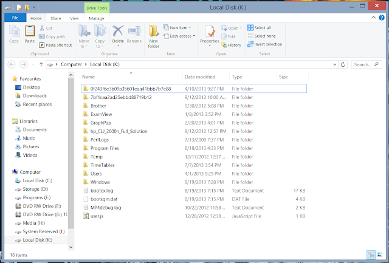Click Select none in ribbon

pyautogui.click(x=262, y=36)
